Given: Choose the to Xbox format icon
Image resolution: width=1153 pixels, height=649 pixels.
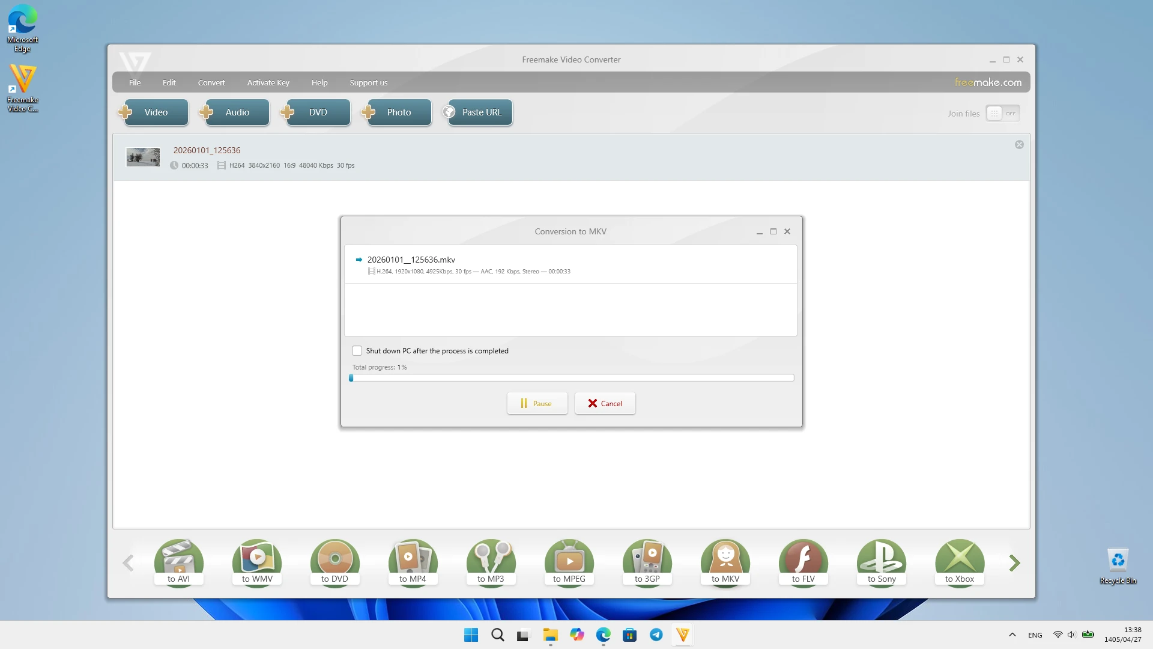Looking at the screenshot, I should coord(960,562).
